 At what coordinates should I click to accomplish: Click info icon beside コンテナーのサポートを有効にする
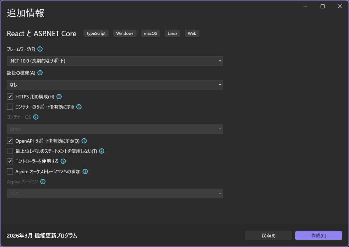pos(79,107)
